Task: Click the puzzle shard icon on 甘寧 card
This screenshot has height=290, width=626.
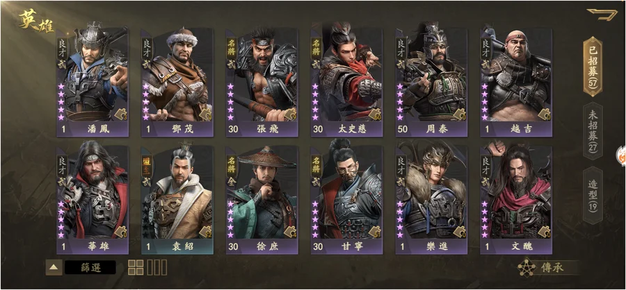Action: point(375,232)
